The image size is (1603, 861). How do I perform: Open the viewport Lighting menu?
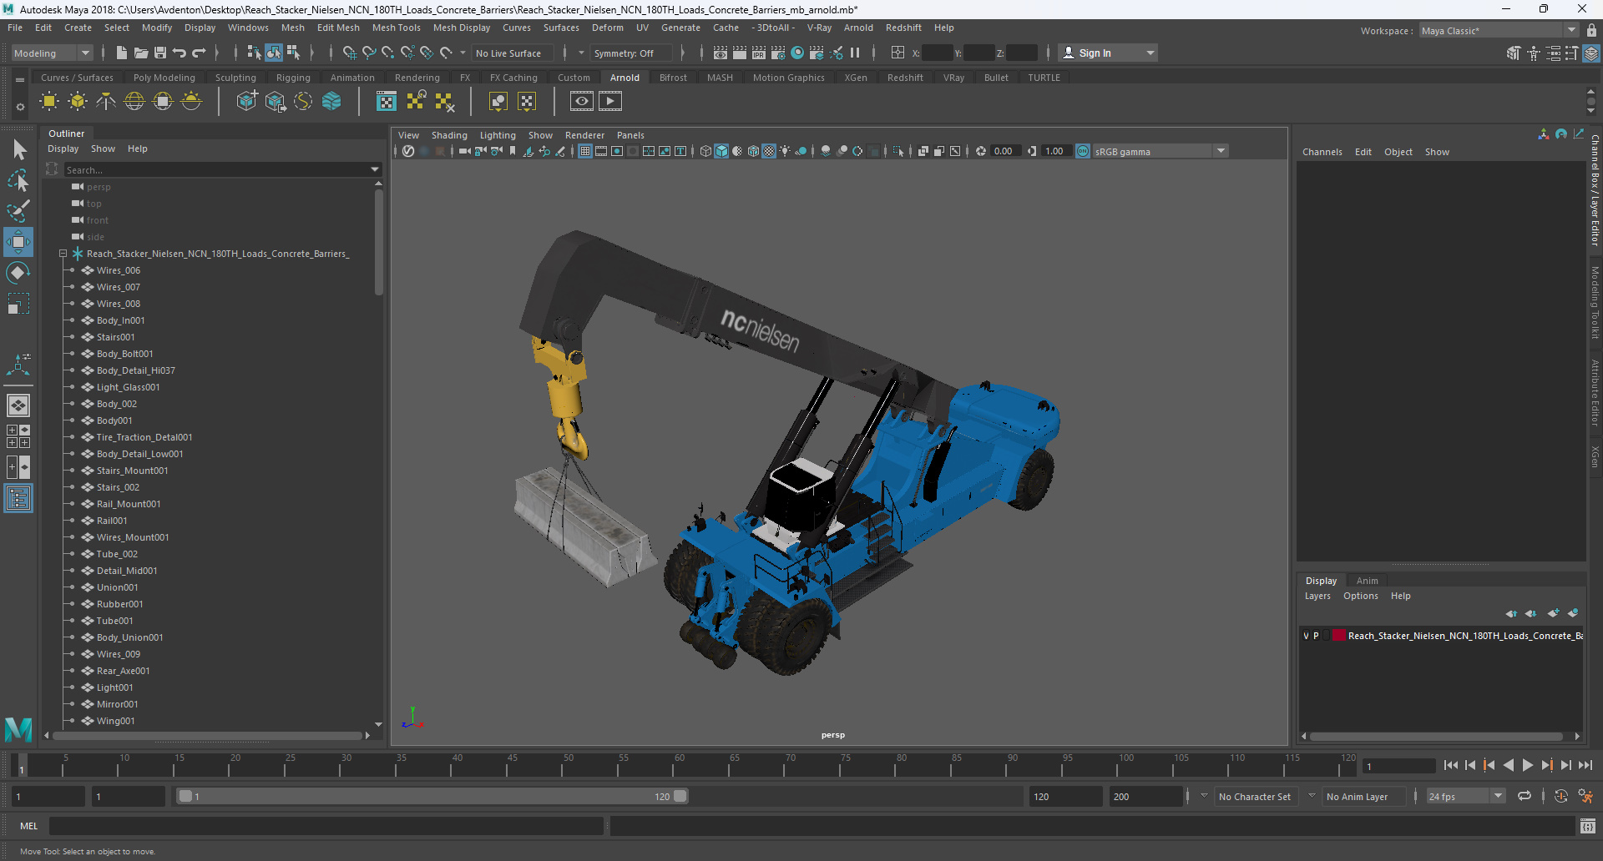[x=498, y=135]
